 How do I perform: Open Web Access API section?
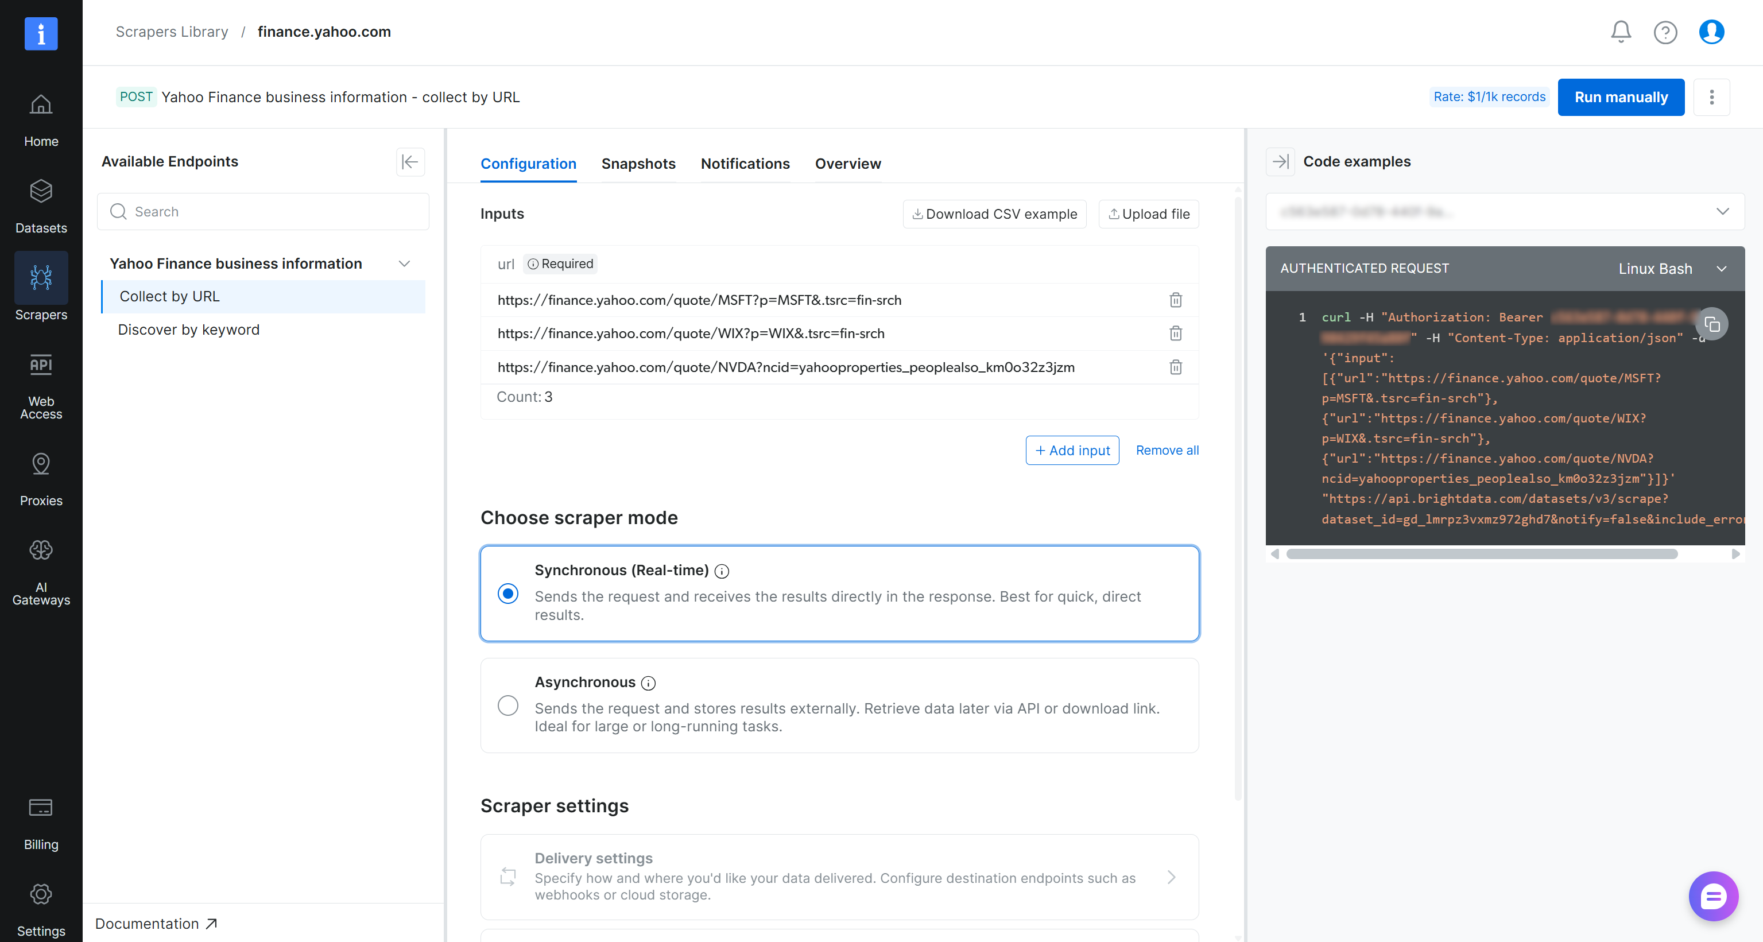(41, 386)
